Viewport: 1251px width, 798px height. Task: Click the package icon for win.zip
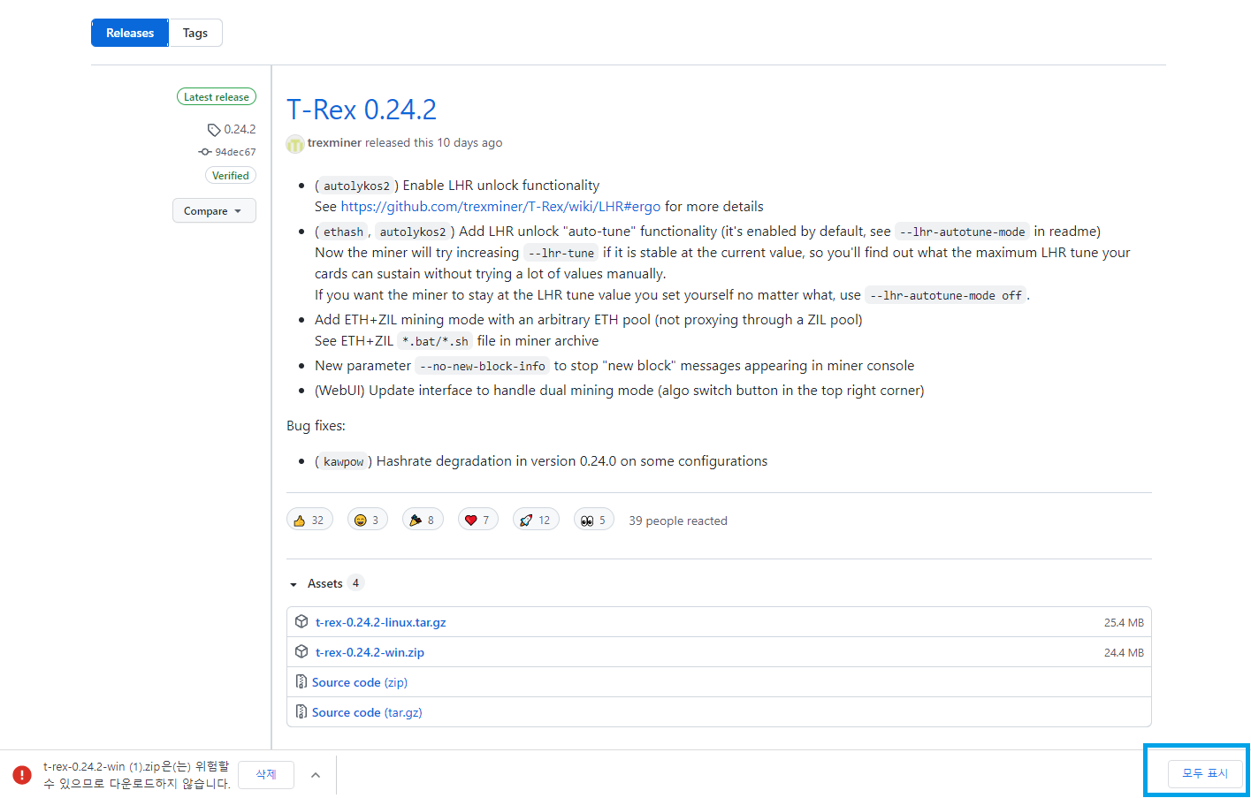tap(301, 652)
